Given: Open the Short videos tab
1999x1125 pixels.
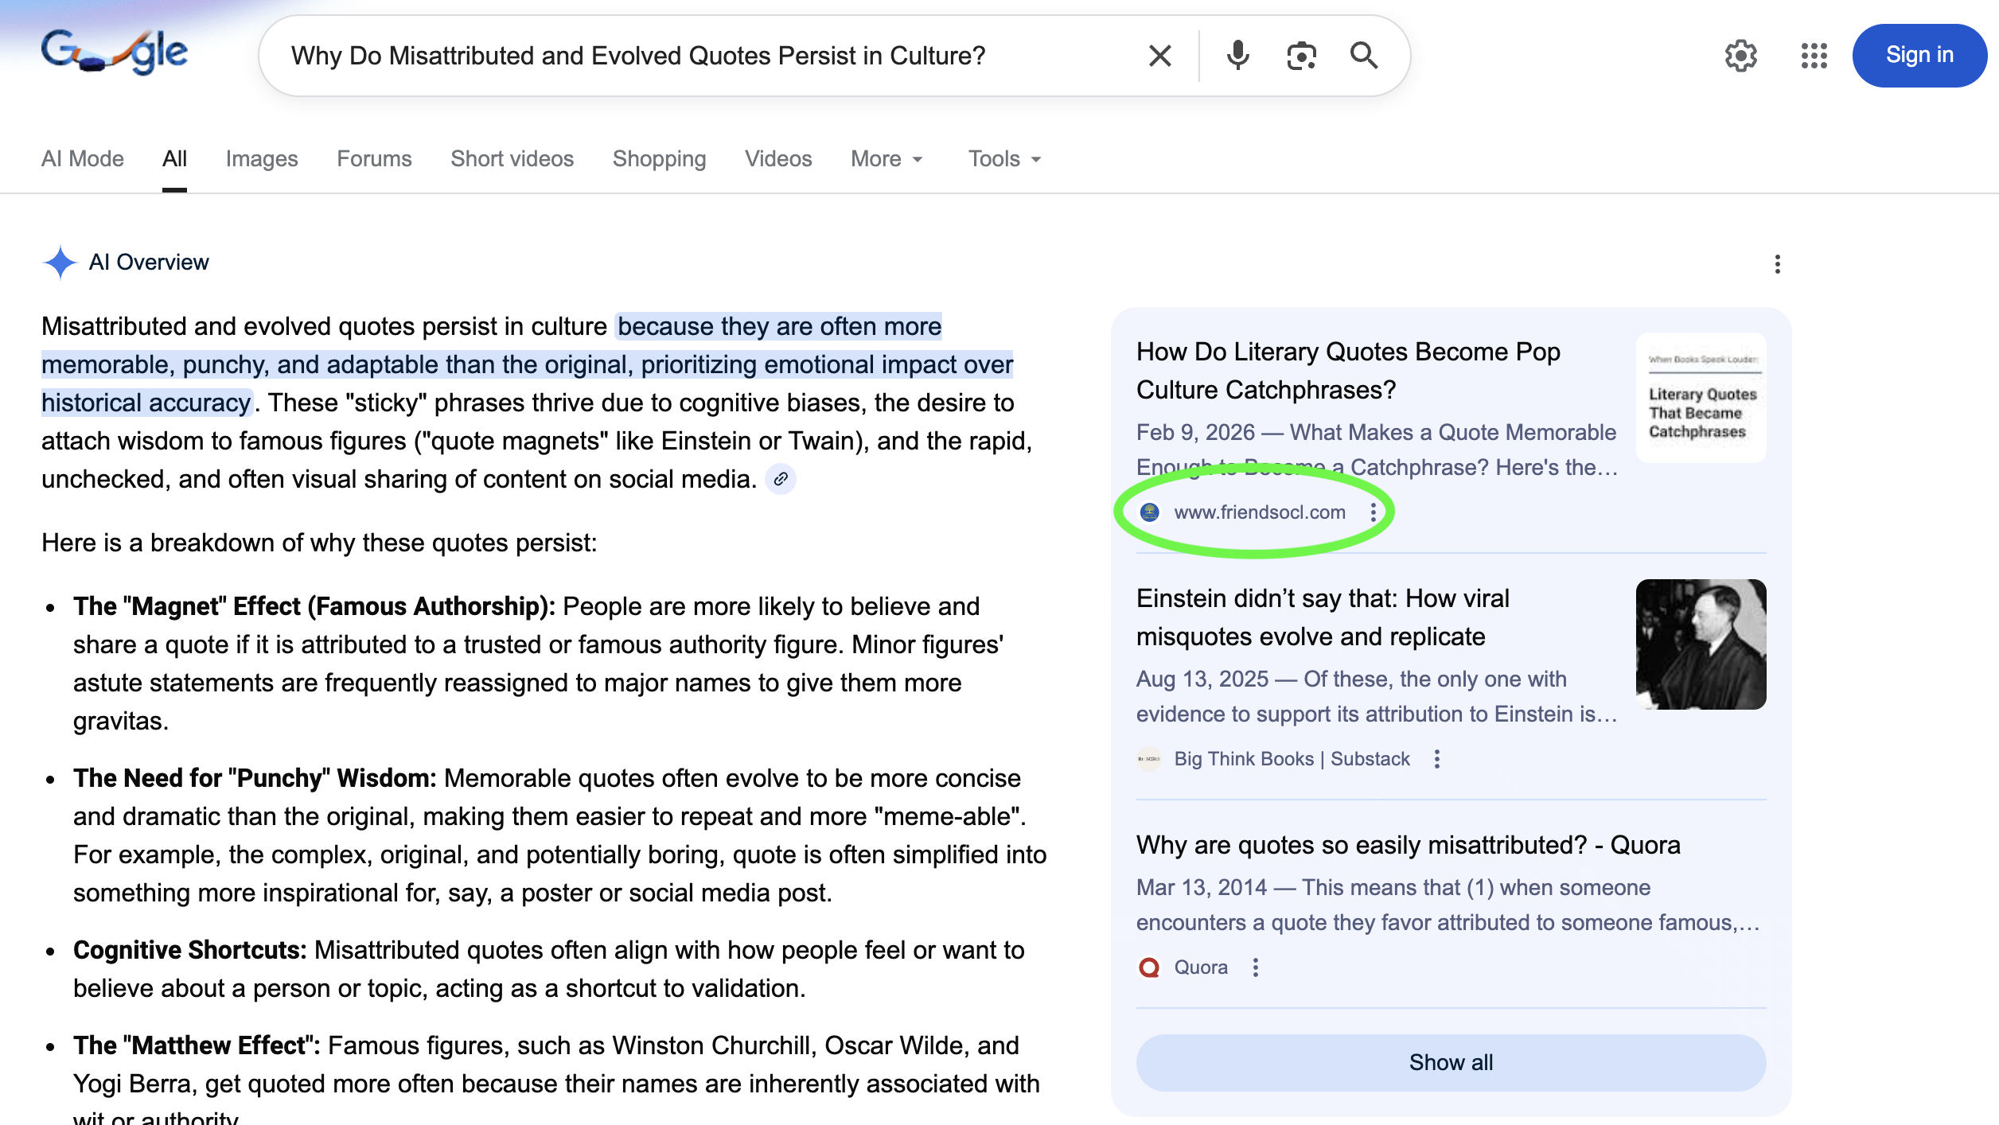Looking at the screenshot, I should coord(512,159).
